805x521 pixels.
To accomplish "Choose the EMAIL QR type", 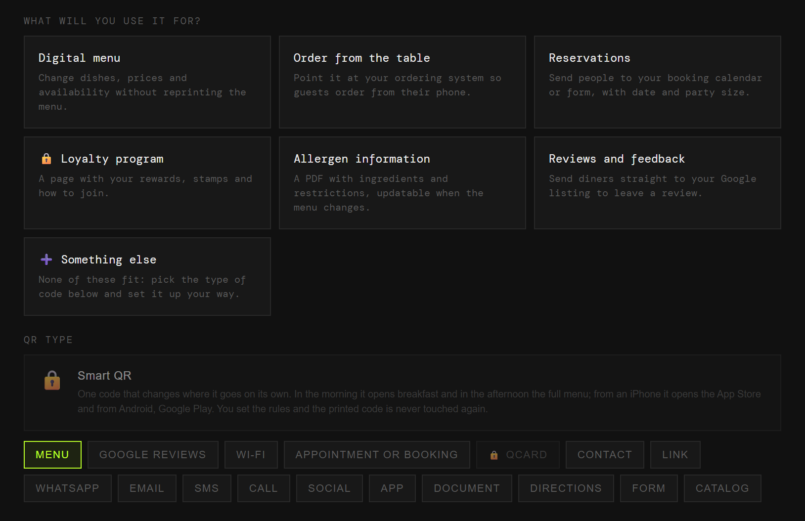I will [x=147, y=488].
